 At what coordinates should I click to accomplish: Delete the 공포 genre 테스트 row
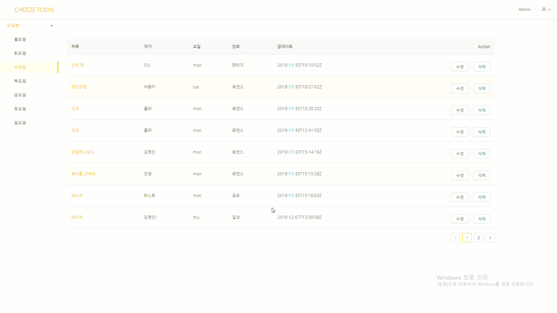482,197
